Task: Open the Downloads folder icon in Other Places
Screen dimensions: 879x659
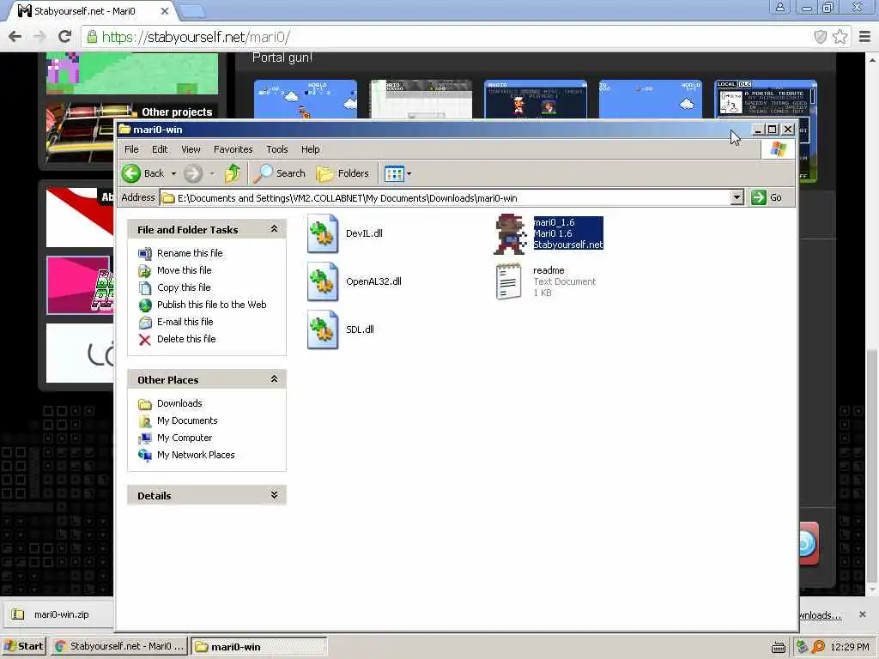Action: pyautogui.click(x=145, y=404)
